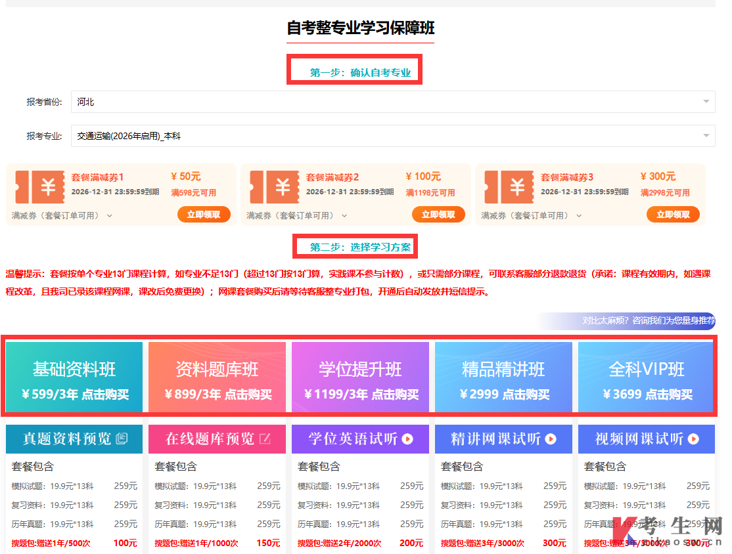The height and width of the screenshot is (554, 732).
Task: Buy the 学位提升班 ¥1199/3年 plan
Action: pos(360,377)
